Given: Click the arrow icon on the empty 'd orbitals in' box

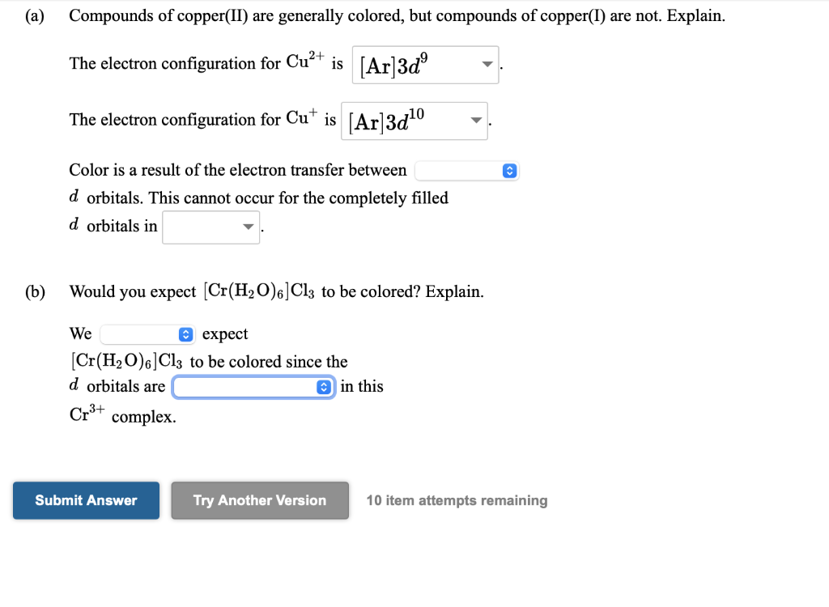Looking at the screenshot, I should (x=247, y=227).
